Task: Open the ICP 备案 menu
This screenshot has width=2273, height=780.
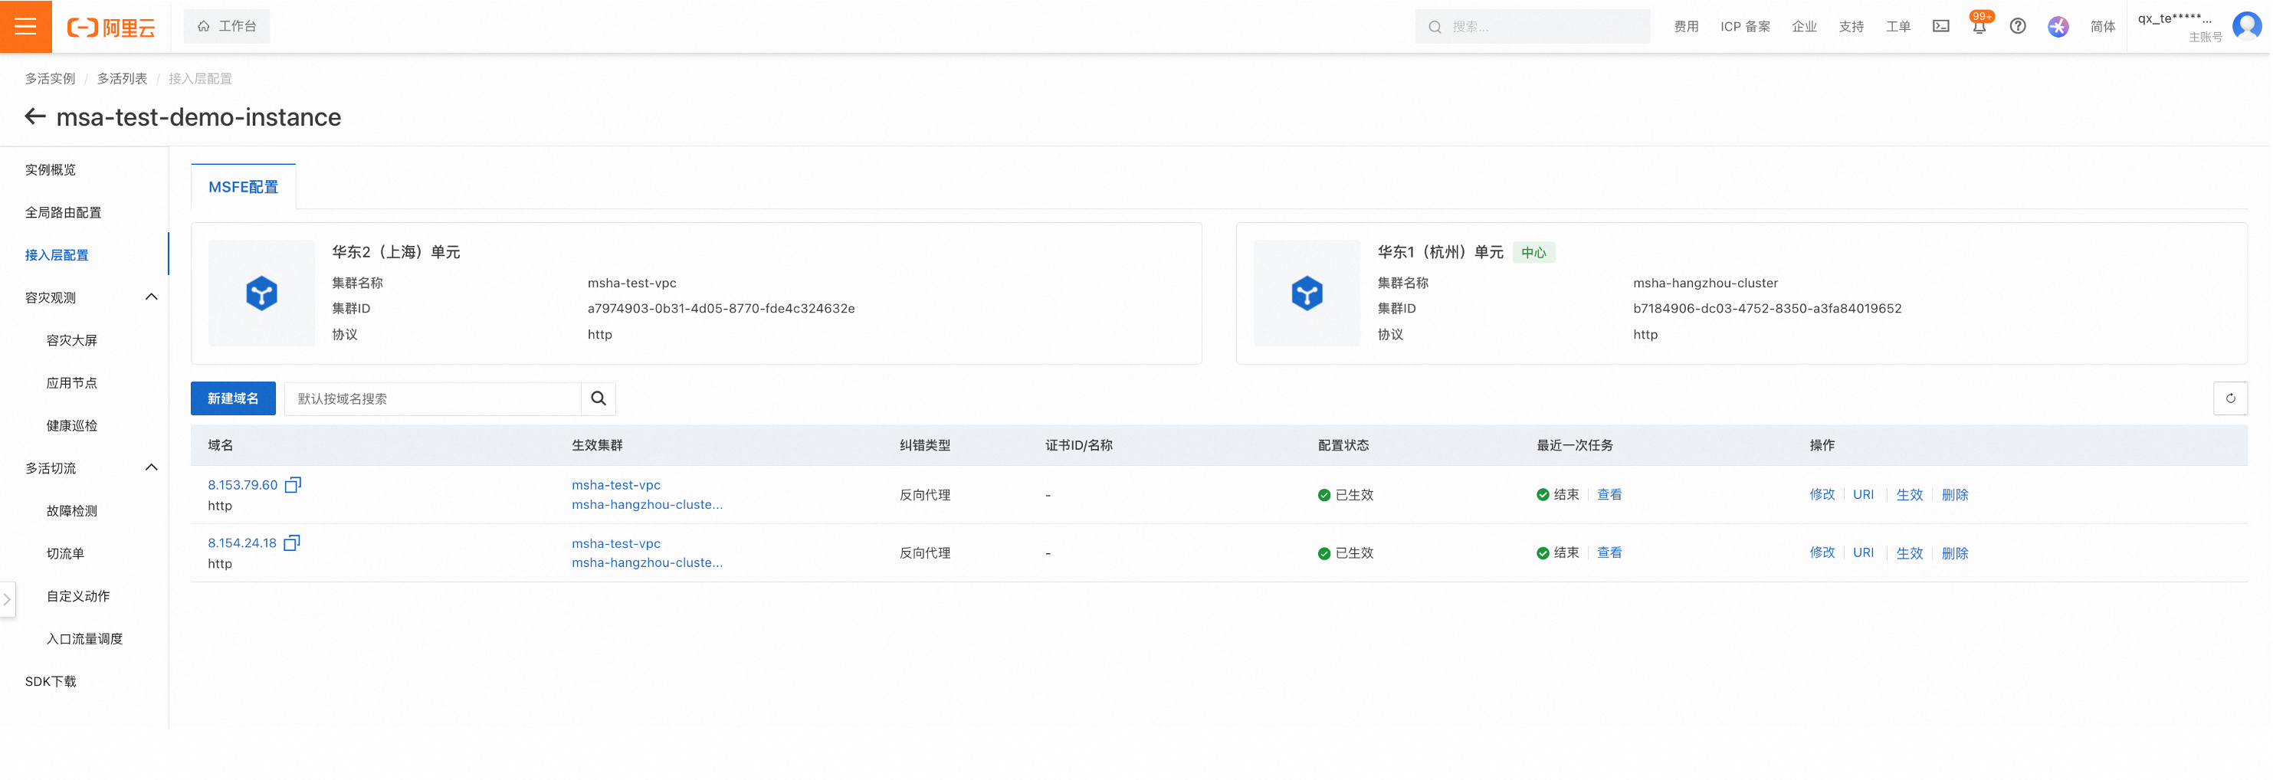Action: 1744,27
